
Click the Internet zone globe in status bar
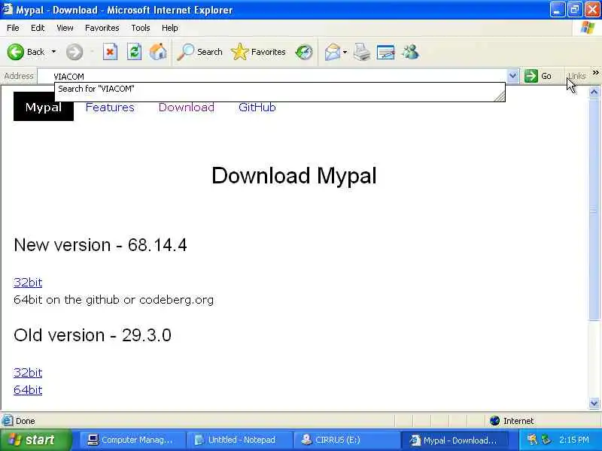[x=495, y=421]
